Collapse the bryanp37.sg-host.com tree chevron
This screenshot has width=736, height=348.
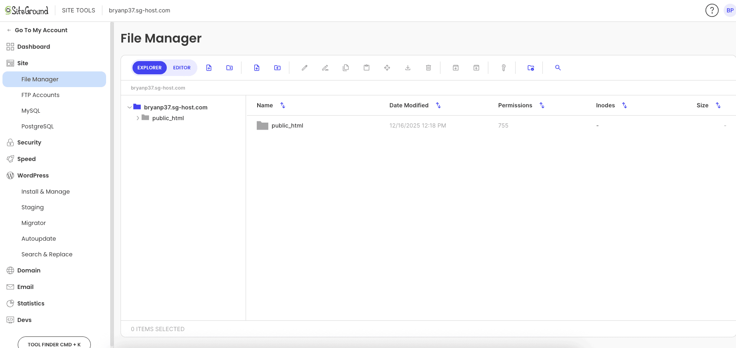click(130, 107)
